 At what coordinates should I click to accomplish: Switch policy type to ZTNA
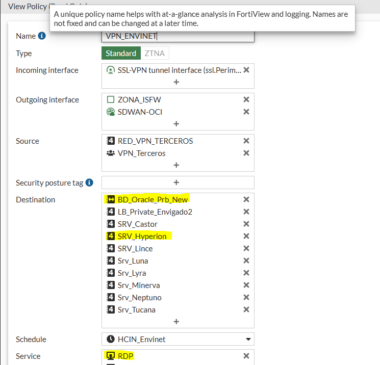click(x=155, y=53)
